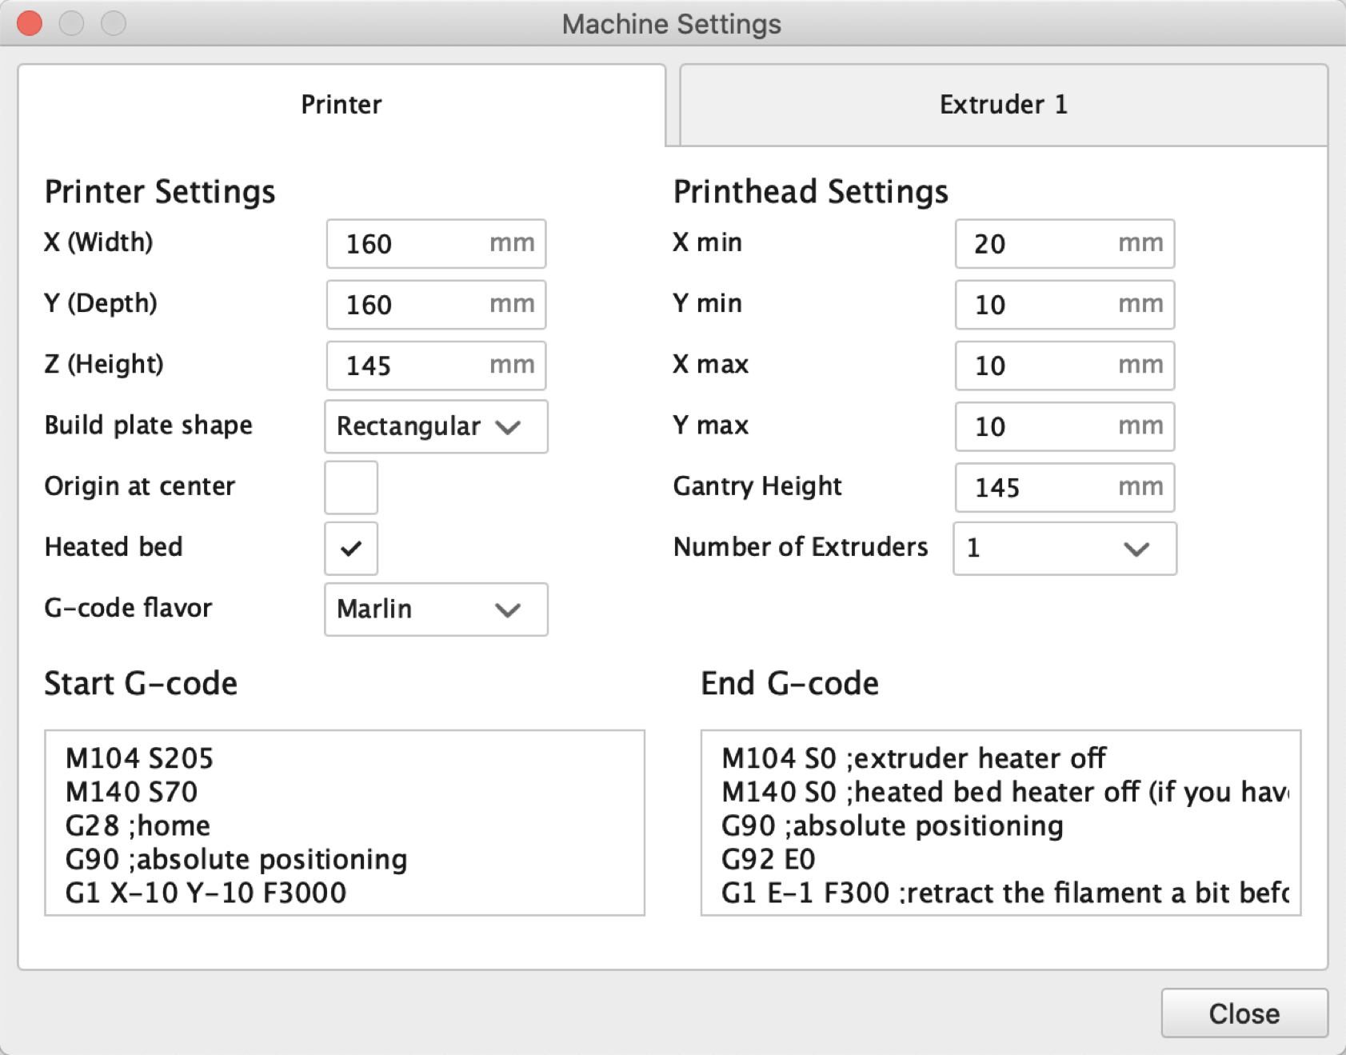
Task: Click the Close button
Action: [x=1244, y=1013]
